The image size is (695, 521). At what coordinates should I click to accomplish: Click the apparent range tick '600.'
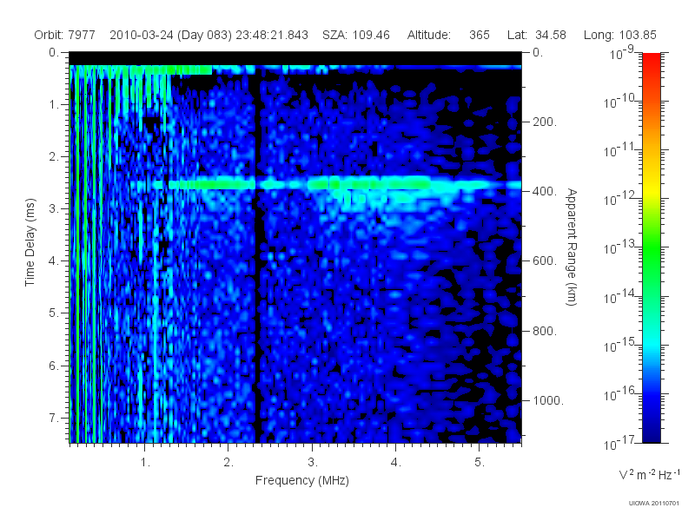(x=545, y=261)
